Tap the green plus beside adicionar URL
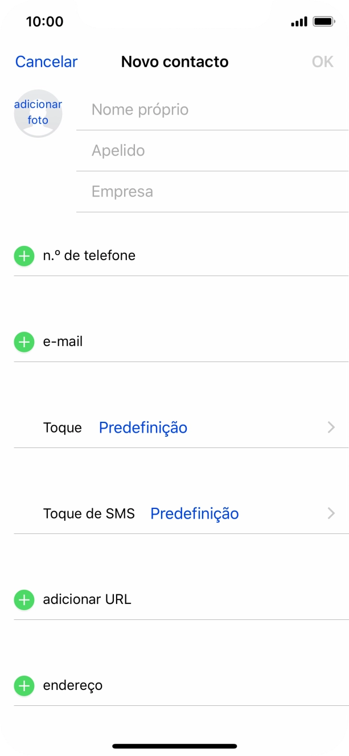The image size is (349, 756). [23, 599]
